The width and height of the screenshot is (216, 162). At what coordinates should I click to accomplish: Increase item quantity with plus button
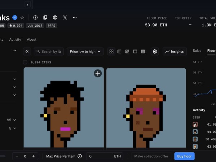click(34, 156)
